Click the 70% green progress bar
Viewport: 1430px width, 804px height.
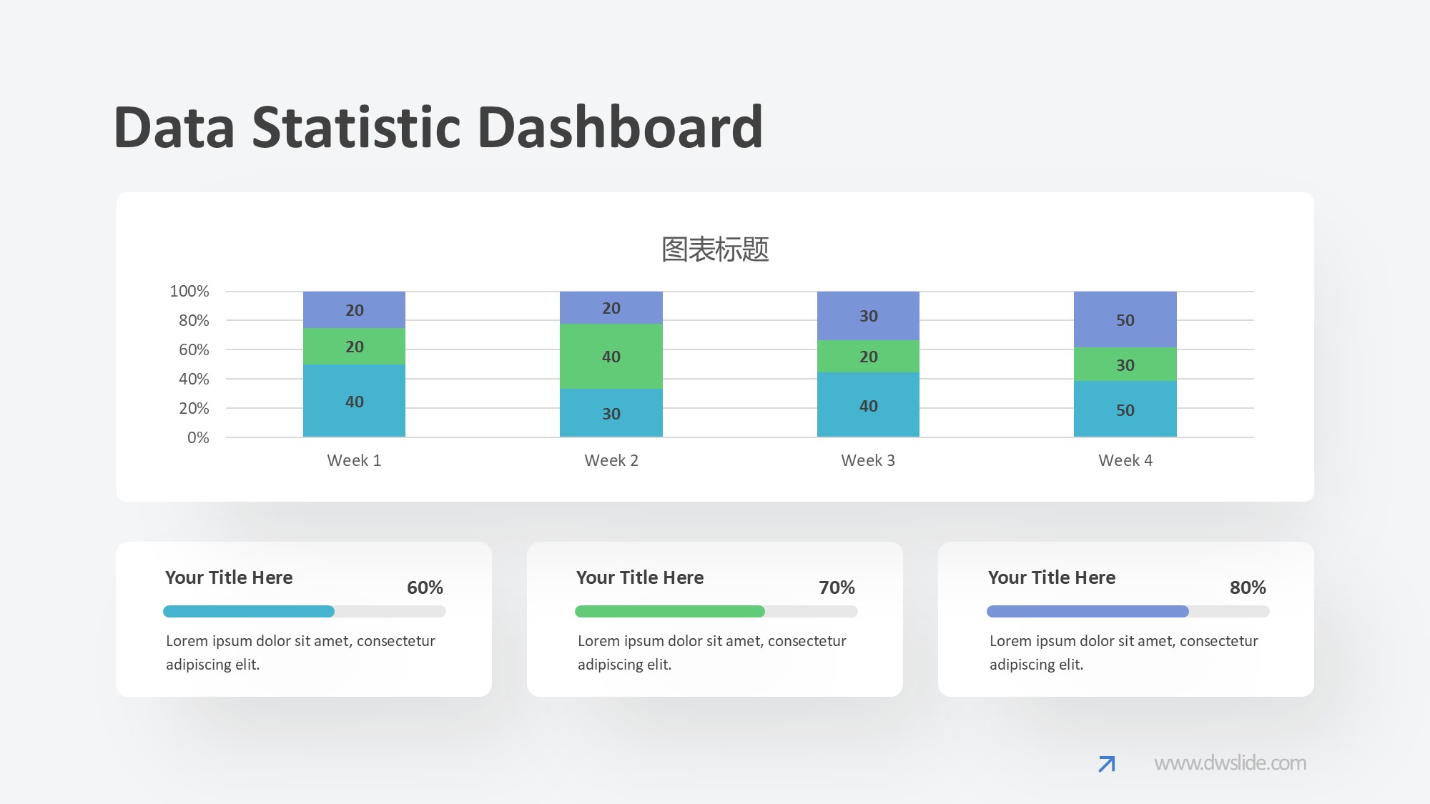(x=670, y=612)
